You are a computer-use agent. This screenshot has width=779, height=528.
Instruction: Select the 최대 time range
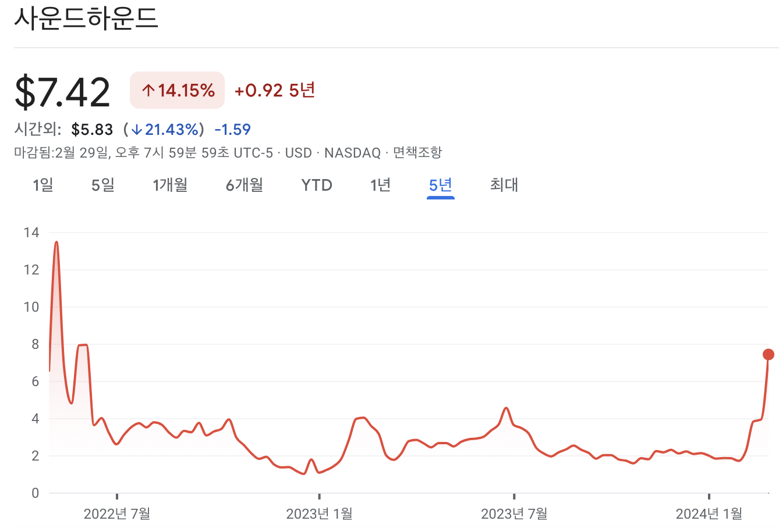[x=503, y=185]
